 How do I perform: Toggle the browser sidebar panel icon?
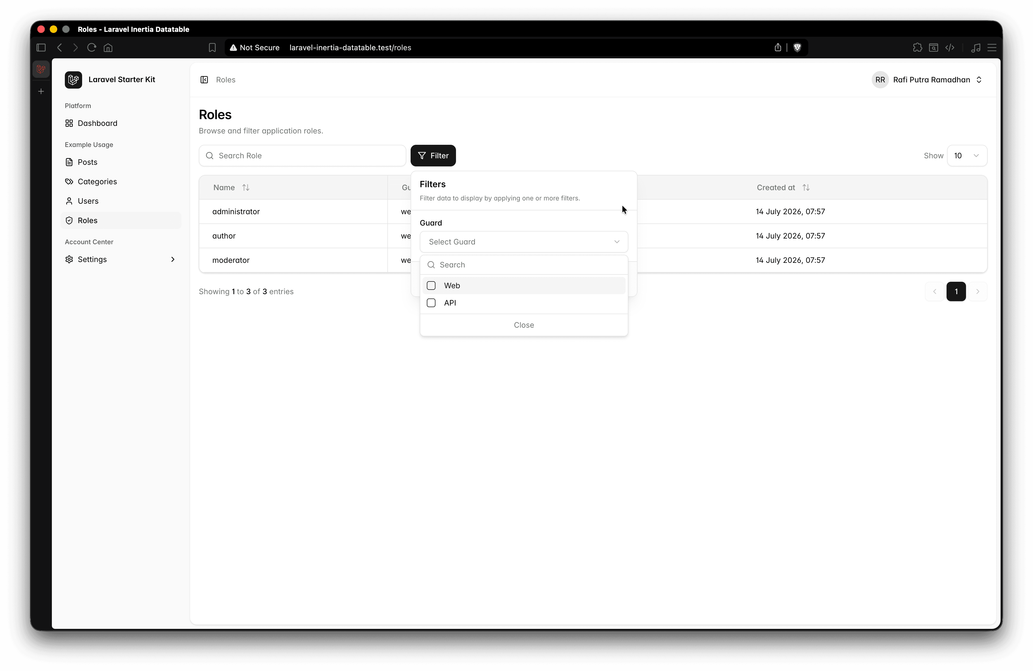click(x=41, y=48)
